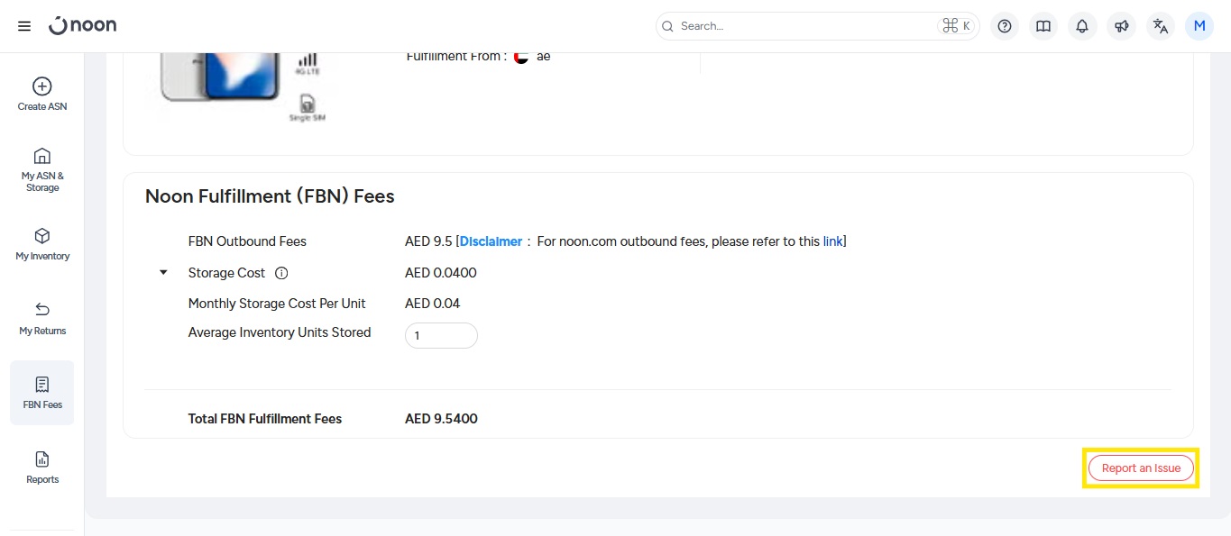This screenshot has height=536, width=1231.
Task: Open the user profile avatar M
Action: pos(1199,26)
